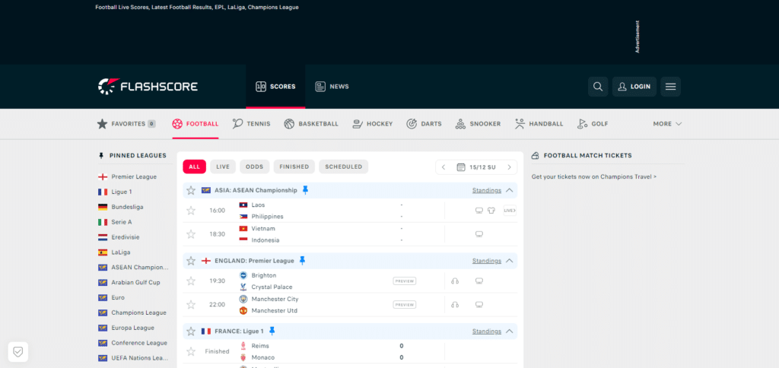This screenshot has width=779, height=368.
Task: Filter matches by SCHEDULED
Action: click(344, 167)
